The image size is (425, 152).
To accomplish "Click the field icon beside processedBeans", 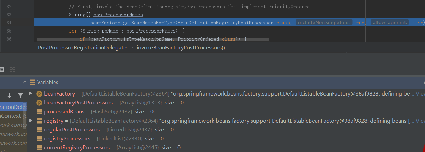I will pos(39,112).
